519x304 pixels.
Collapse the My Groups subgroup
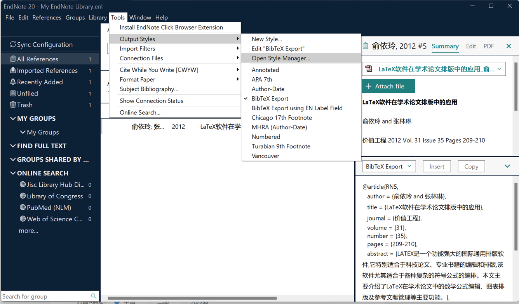pyautogui.click(x=23, y=132)
